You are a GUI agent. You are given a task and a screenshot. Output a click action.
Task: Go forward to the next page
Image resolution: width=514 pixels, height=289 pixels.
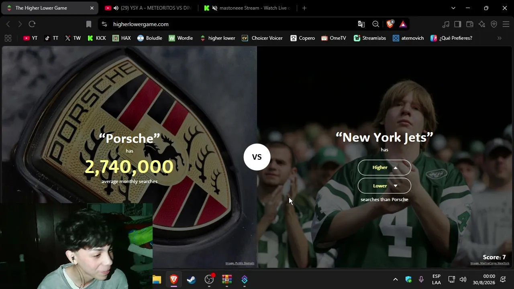click(20, 24)
